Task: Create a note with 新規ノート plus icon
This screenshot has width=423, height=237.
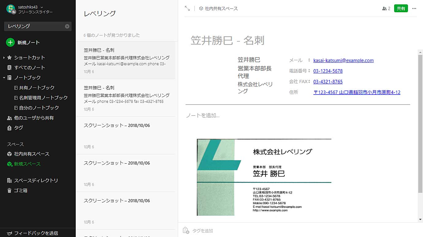Action: point(10,43)
